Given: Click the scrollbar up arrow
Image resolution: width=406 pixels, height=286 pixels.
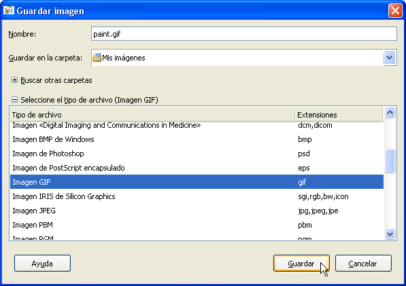Looking at the screenshot, I should pos(390,113).
